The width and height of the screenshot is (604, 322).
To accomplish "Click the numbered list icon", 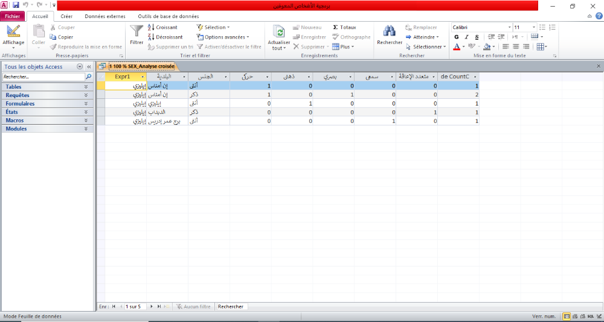I will [x=553, y=27].
